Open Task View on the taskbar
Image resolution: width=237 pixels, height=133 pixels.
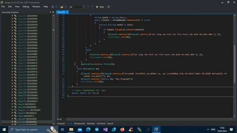tap(62, 130)
